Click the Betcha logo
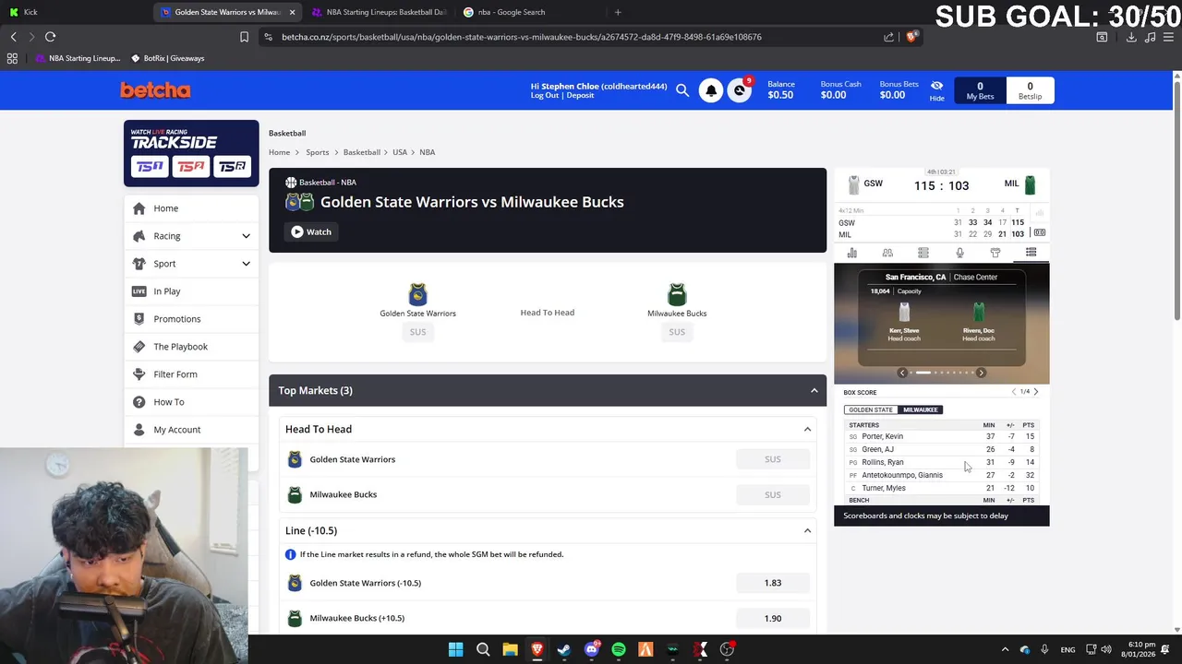The height and width of the screenshot is (664, 1182). point(155,89)
